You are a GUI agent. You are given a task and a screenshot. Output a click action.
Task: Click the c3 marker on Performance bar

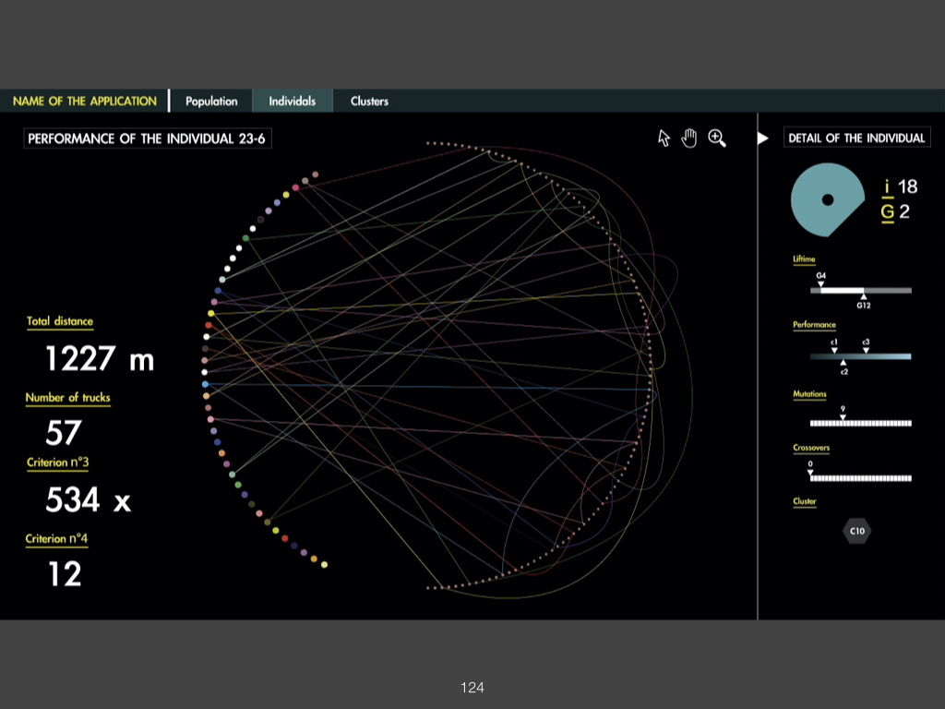pyautogui.click(x=866, y=349)
